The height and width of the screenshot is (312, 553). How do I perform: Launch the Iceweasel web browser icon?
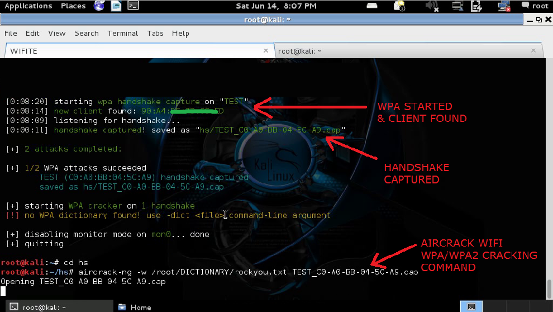(99, 6)
